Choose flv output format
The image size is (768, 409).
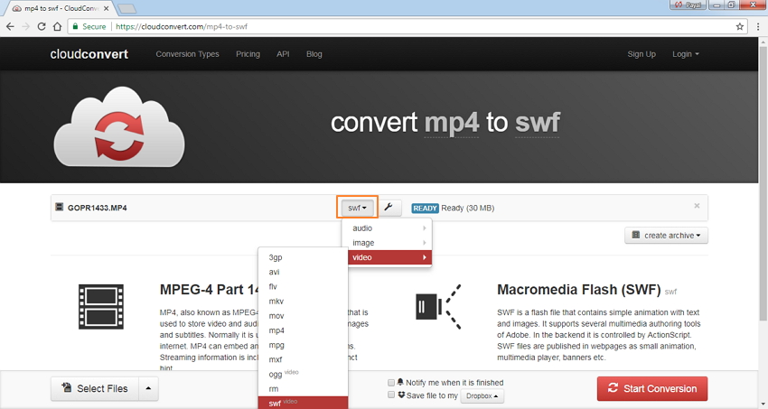tap(303, 287)
